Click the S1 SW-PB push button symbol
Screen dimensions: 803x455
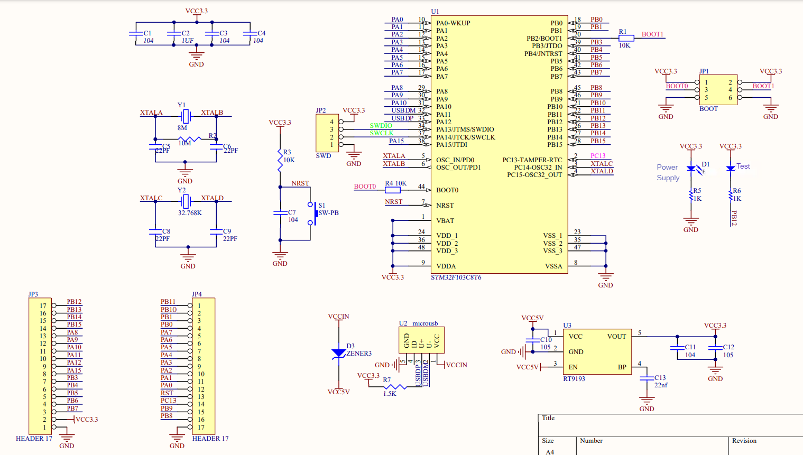[x=312, y=213]
